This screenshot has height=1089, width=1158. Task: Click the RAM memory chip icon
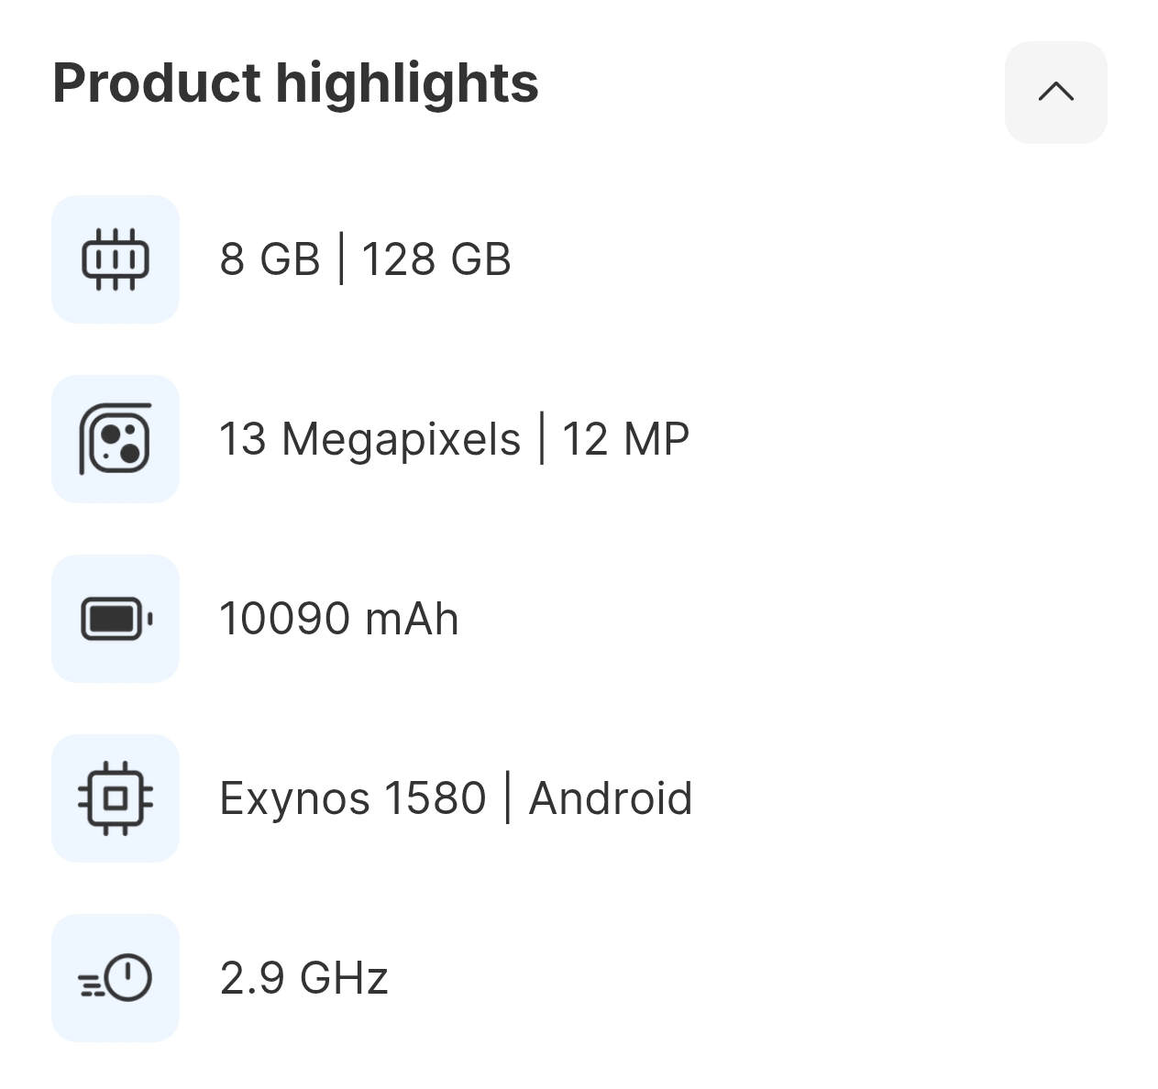(x=116, y=259)
